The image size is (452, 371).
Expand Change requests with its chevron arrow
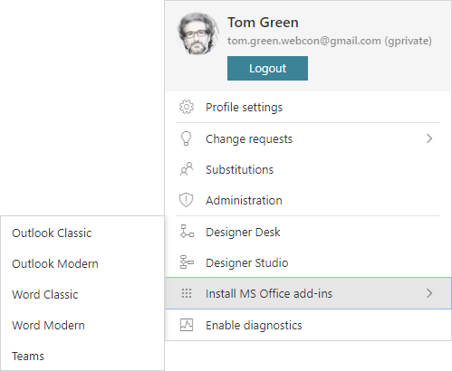pos(429,138)
